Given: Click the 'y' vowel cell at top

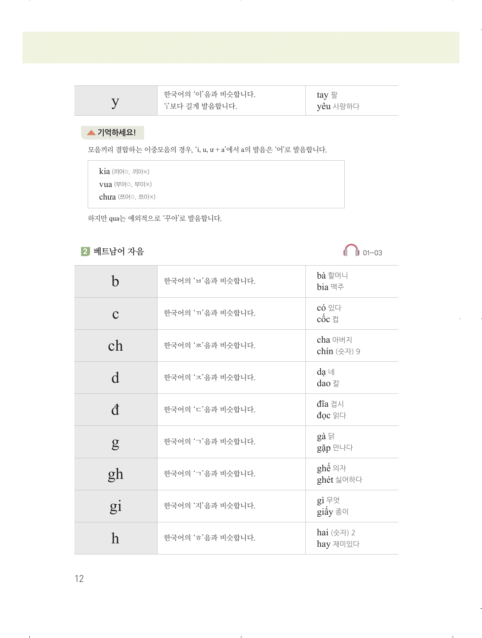Looking at the screenshot, I should [116, 101].
